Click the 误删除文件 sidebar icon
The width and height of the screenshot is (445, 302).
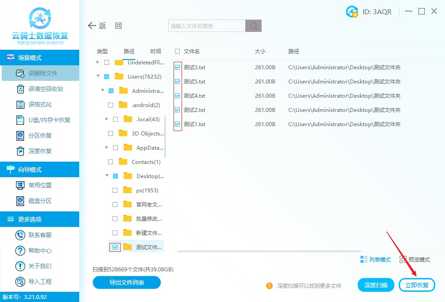tap(20, 73)
